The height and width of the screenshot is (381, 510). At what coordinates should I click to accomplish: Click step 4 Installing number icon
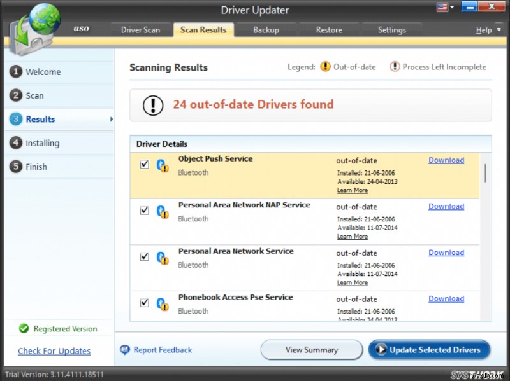tap(15, 142)
